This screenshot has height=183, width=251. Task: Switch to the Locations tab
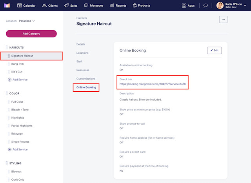[x=82, y=53]
